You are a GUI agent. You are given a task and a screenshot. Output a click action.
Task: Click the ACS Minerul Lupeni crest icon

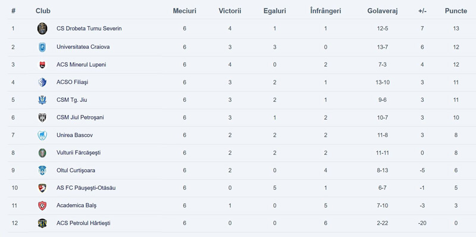click(42, 65)
